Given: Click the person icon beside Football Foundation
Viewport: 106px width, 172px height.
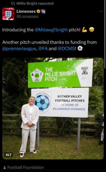Looking at the screenshot, I should 5,168.
